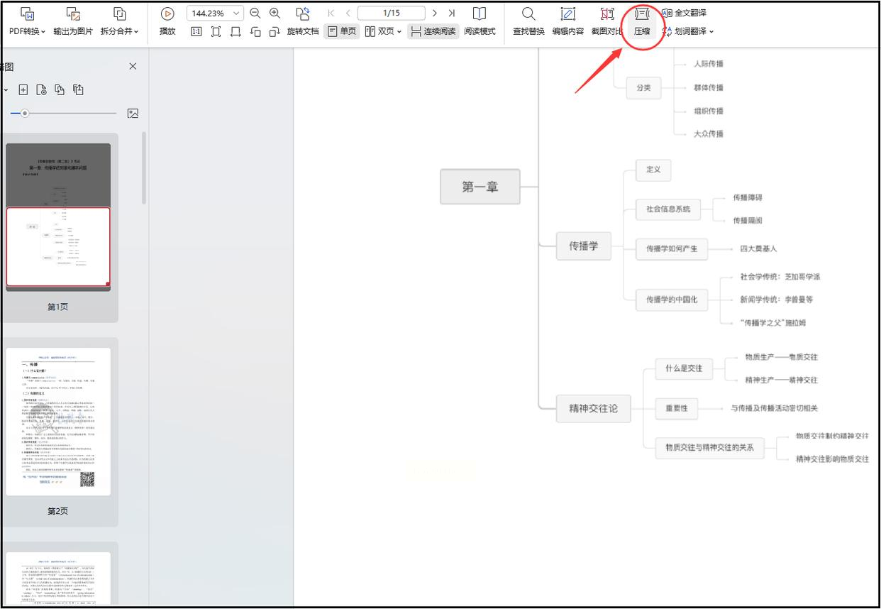
Task: Open the PDF转换 dropdown
Action: (x=27, y=22)
